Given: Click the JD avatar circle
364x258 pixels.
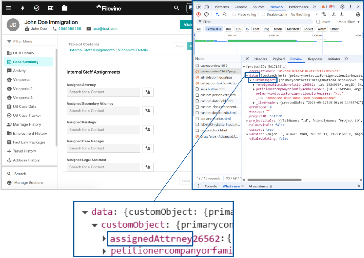Looking at the screenshot, I should pos(13,25).
